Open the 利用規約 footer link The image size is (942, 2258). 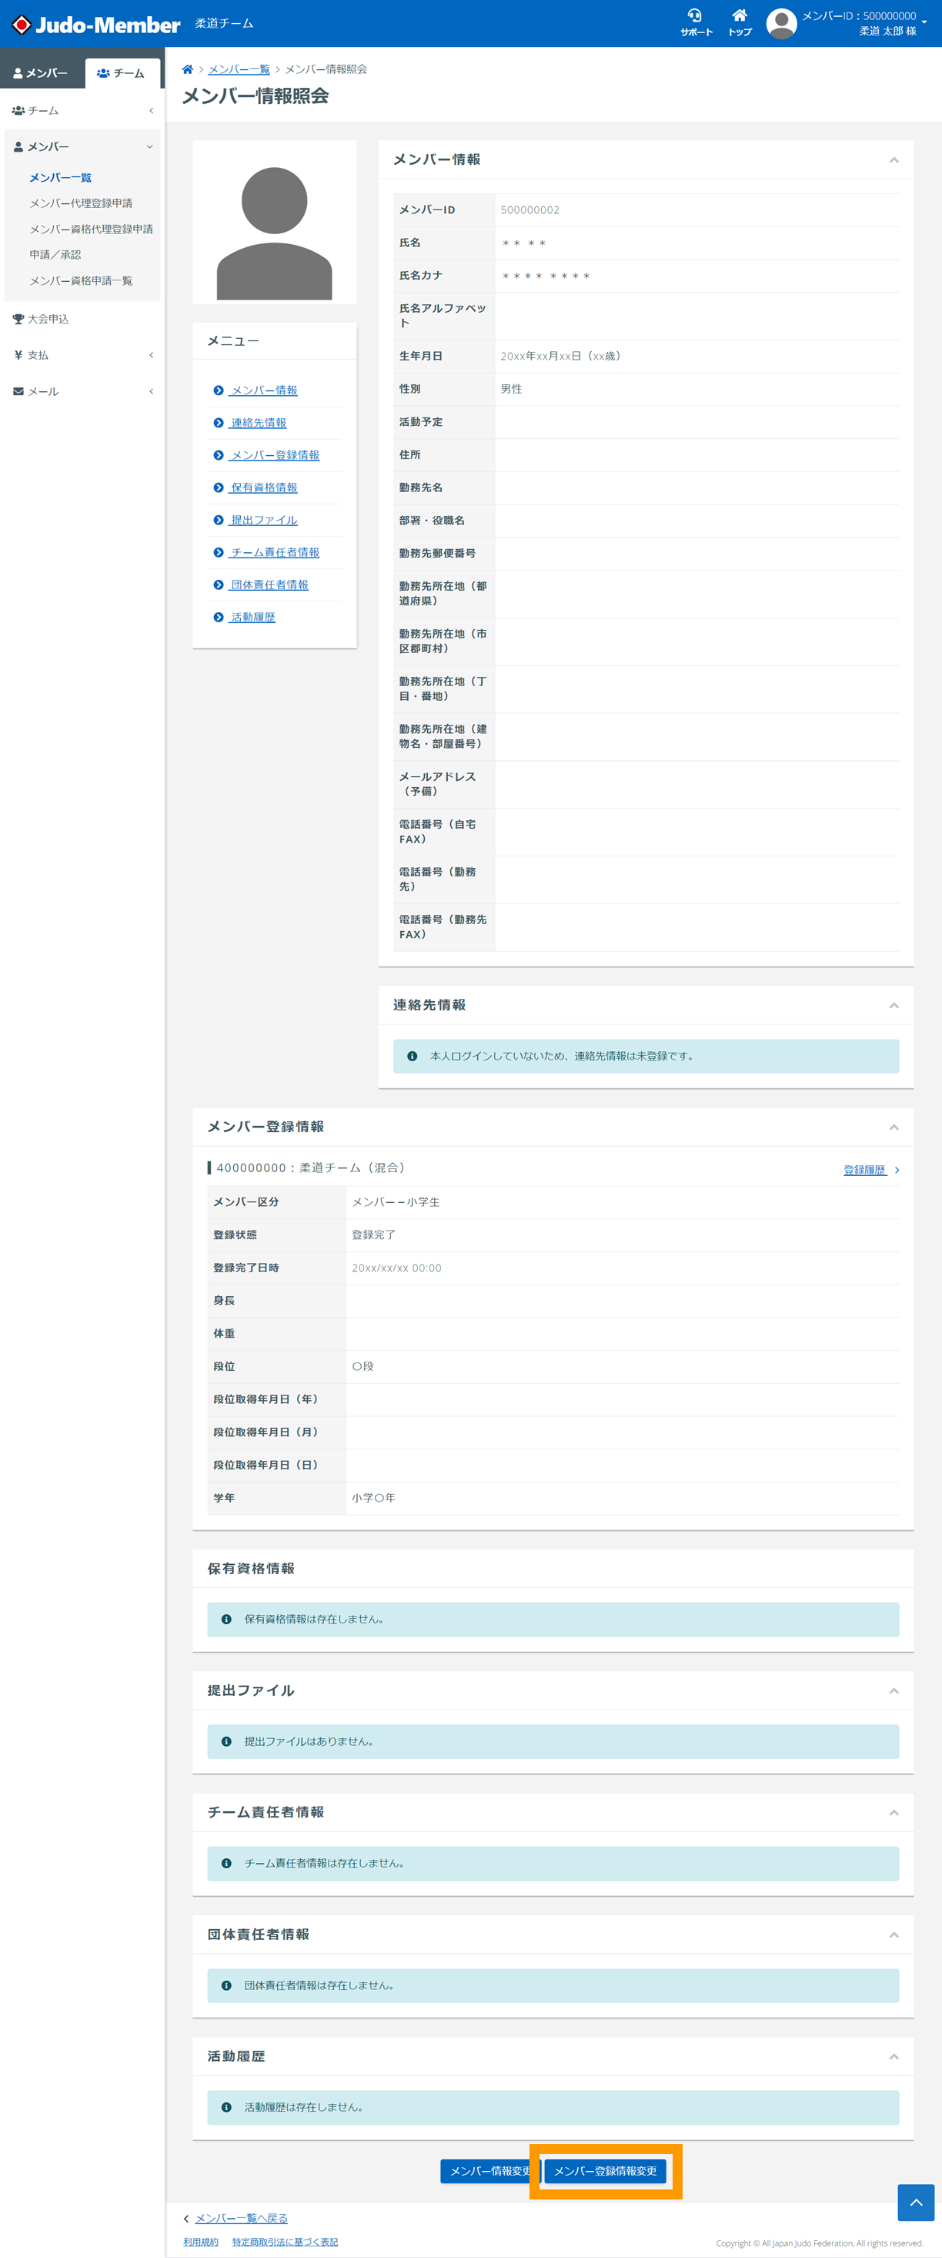[x=201, y=2243]
